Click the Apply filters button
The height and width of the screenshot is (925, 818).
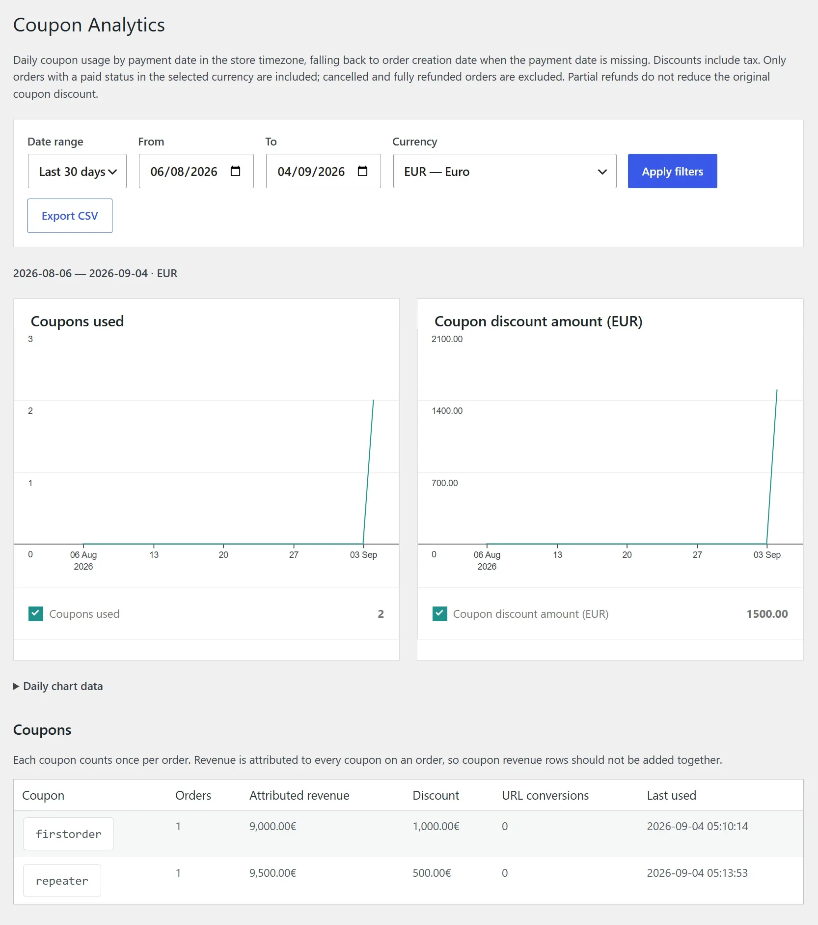click(x=672, y=171)
